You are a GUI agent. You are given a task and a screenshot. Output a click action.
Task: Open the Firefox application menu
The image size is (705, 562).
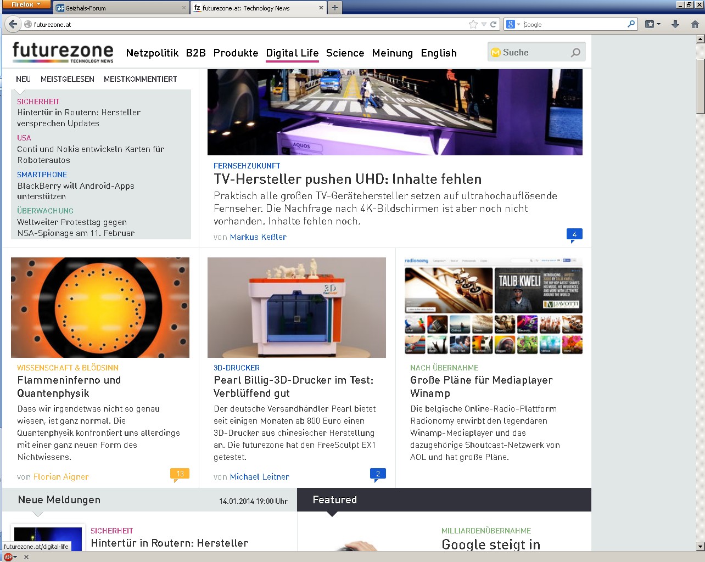tap(25, 4)
